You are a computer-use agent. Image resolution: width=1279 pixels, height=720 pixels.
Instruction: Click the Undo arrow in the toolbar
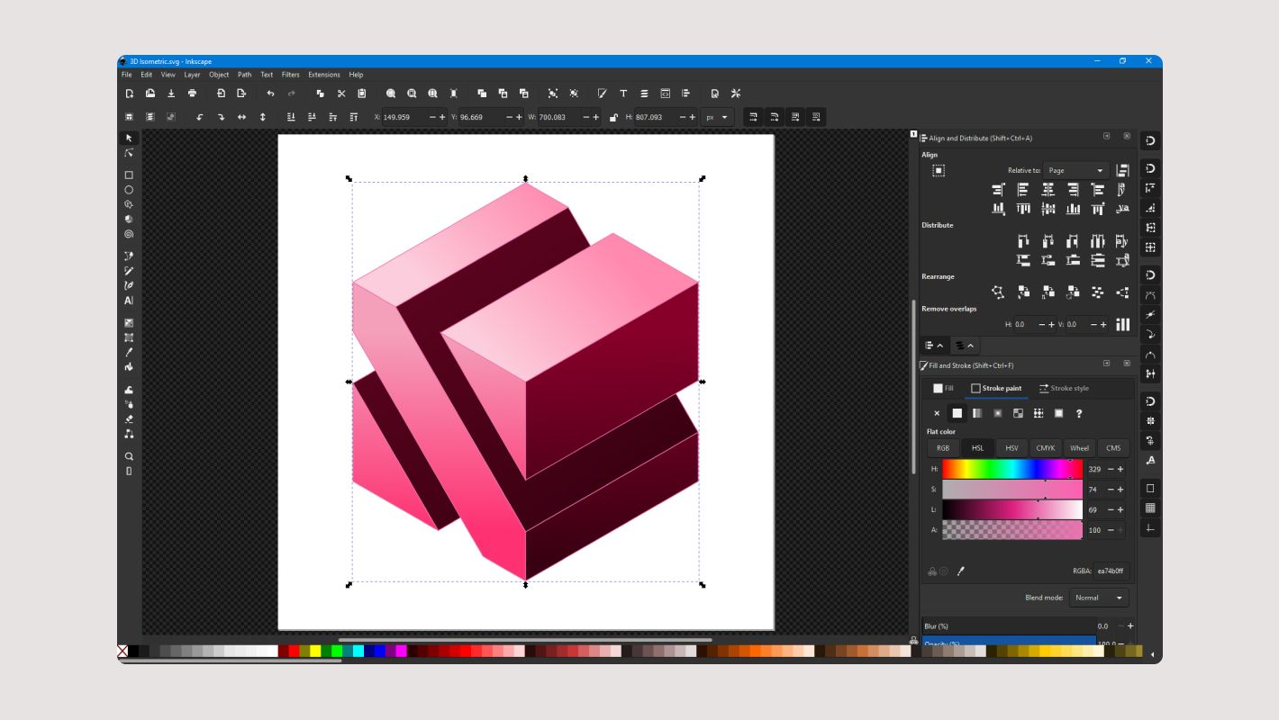pyautogui.click(x=270, y=94)
